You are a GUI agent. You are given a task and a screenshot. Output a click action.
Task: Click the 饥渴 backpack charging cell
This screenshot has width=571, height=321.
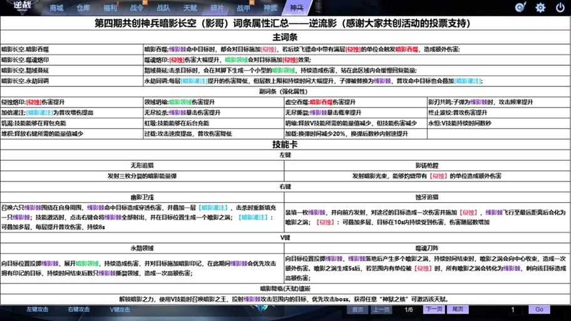72,123
